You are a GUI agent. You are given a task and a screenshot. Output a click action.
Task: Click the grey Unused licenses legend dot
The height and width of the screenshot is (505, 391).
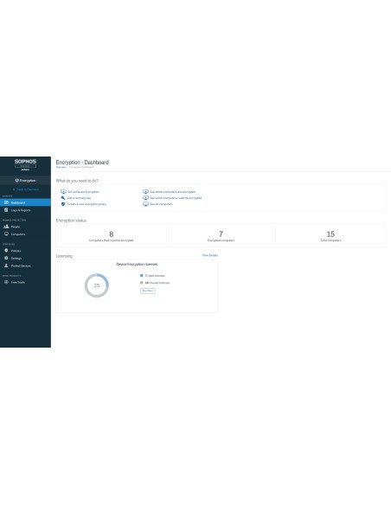pos(141,283)
